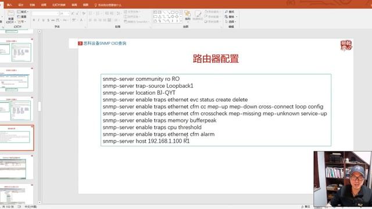Expand the shapes gallery More arrow

181,21
